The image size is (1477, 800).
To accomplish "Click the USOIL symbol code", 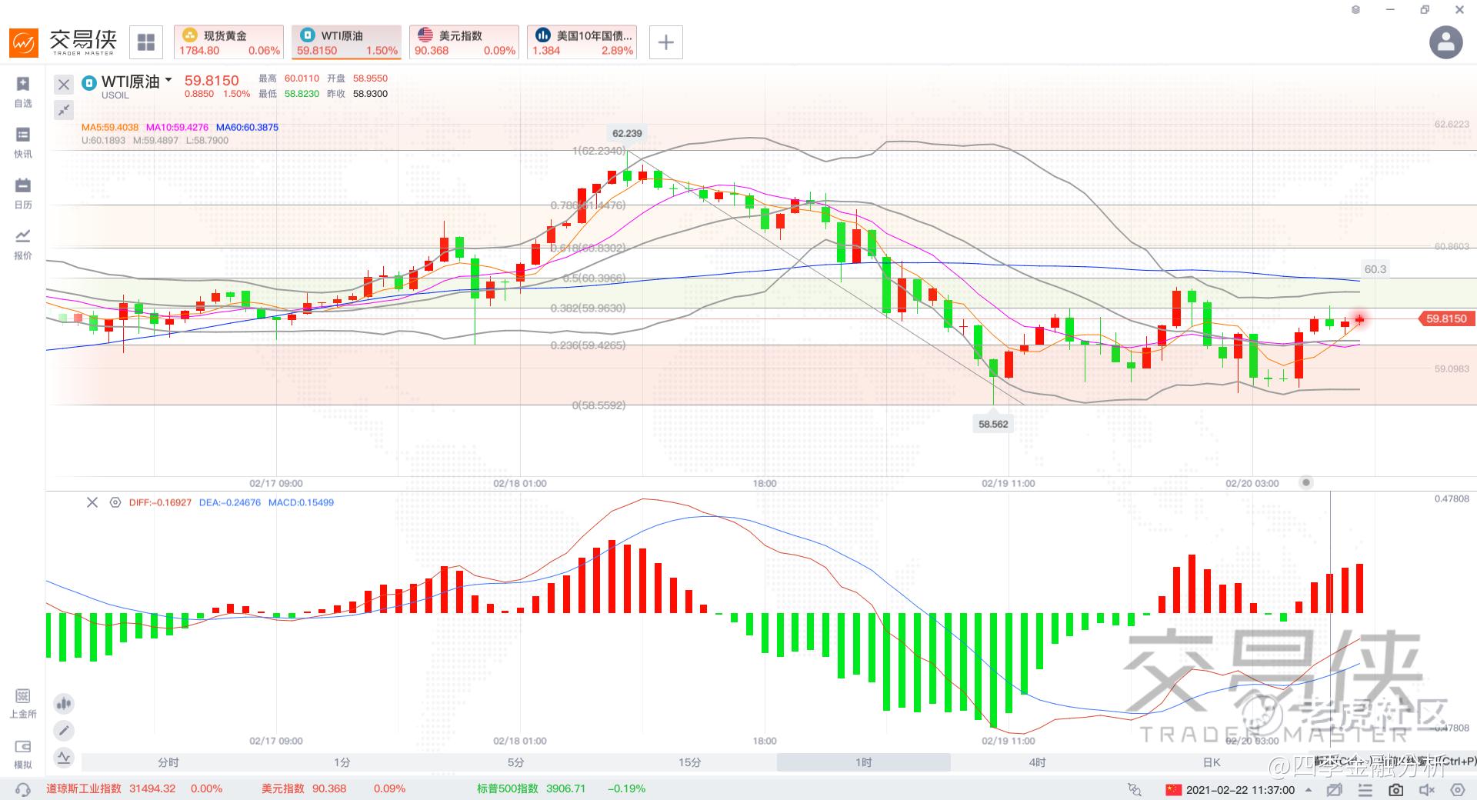I will coord(115,95).
